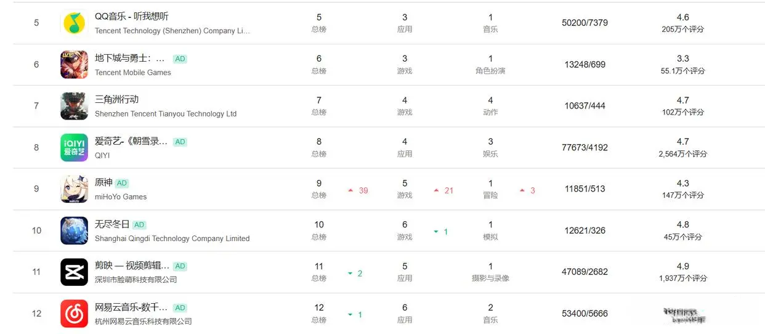Viewport: 765px width, 334px height.
Task: Open the 地下城与勇士 game icon
Action: click(74, 65)
